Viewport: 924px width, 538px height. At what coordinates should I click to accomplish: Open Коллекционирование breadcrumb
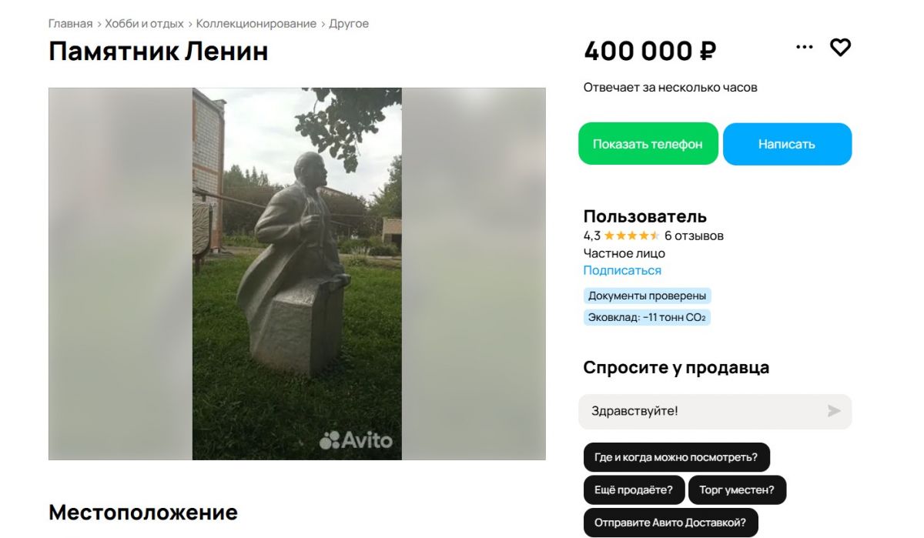tap(256, 24)
